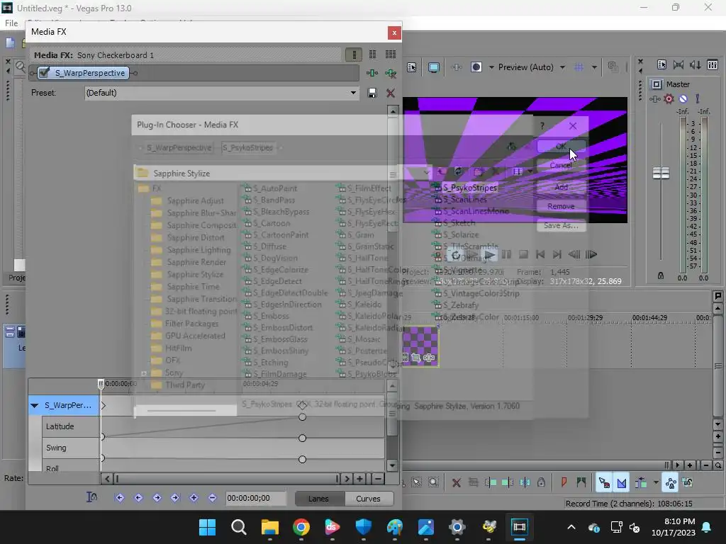
Task: Switch Media FX to two-column view icon
Action: click(372, 55)
